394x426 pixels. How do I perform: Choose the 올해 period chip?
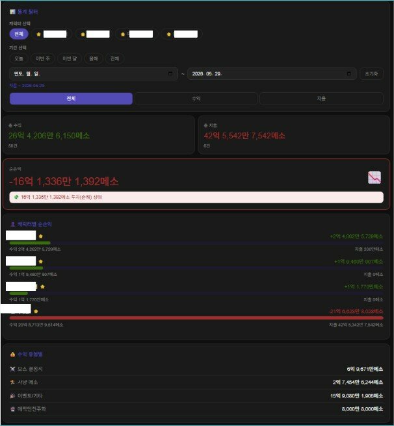(x=94, y=58)
